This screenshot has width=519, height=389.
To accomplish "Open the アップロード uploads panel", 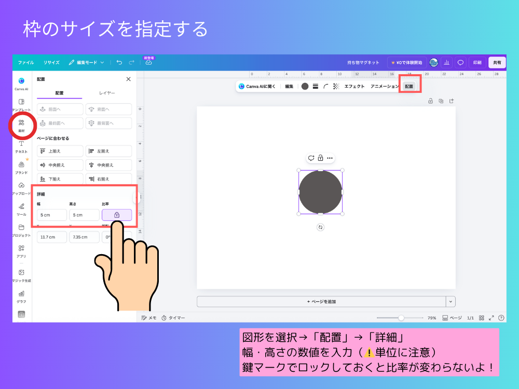I will (21, 189).
